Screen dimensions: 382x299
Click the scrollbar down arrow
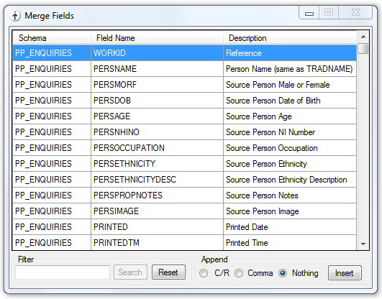363,244
